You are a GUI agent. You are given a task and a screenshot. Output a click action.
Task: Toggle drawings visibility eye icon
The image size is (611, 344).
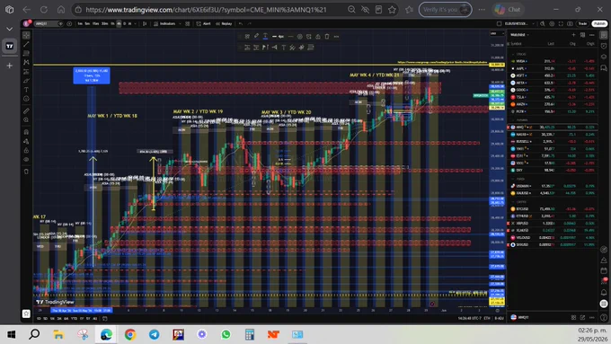(x=26, y=159)
